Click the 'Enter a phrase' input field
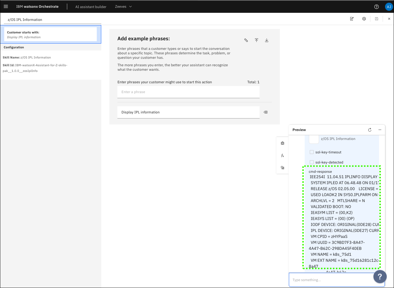Image resolution: width=394 pixels, height=288 pixels. (x=188, y=92)
